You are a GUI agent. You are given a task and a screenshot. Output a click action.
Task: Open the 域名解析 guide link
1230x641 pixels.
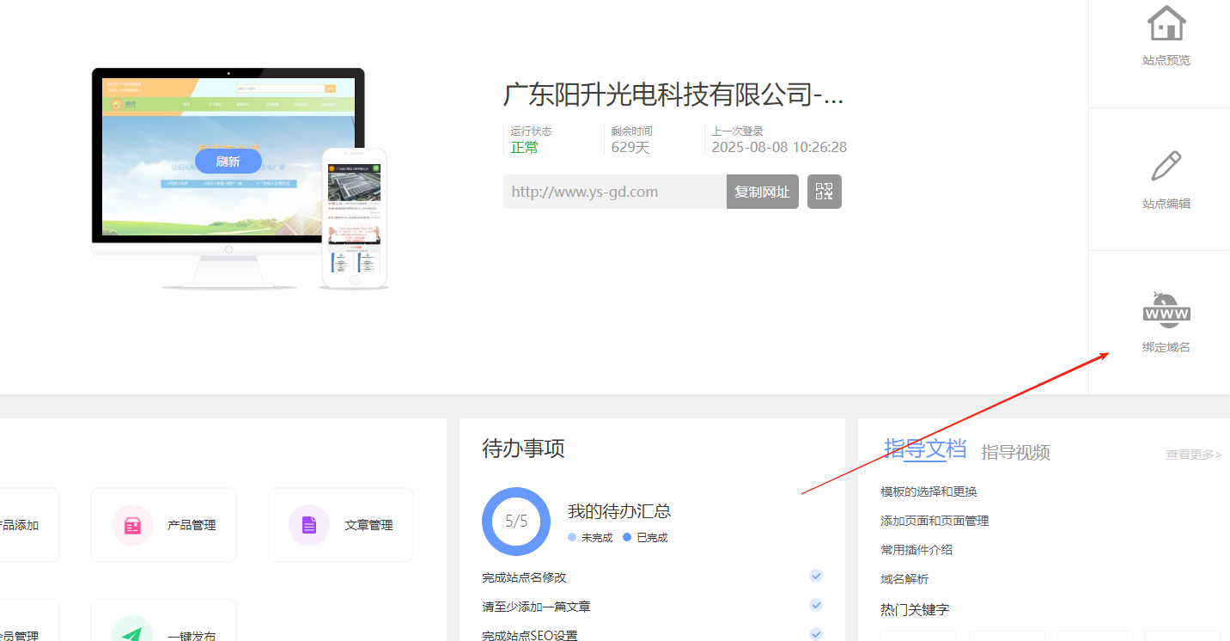click(904, 579)
